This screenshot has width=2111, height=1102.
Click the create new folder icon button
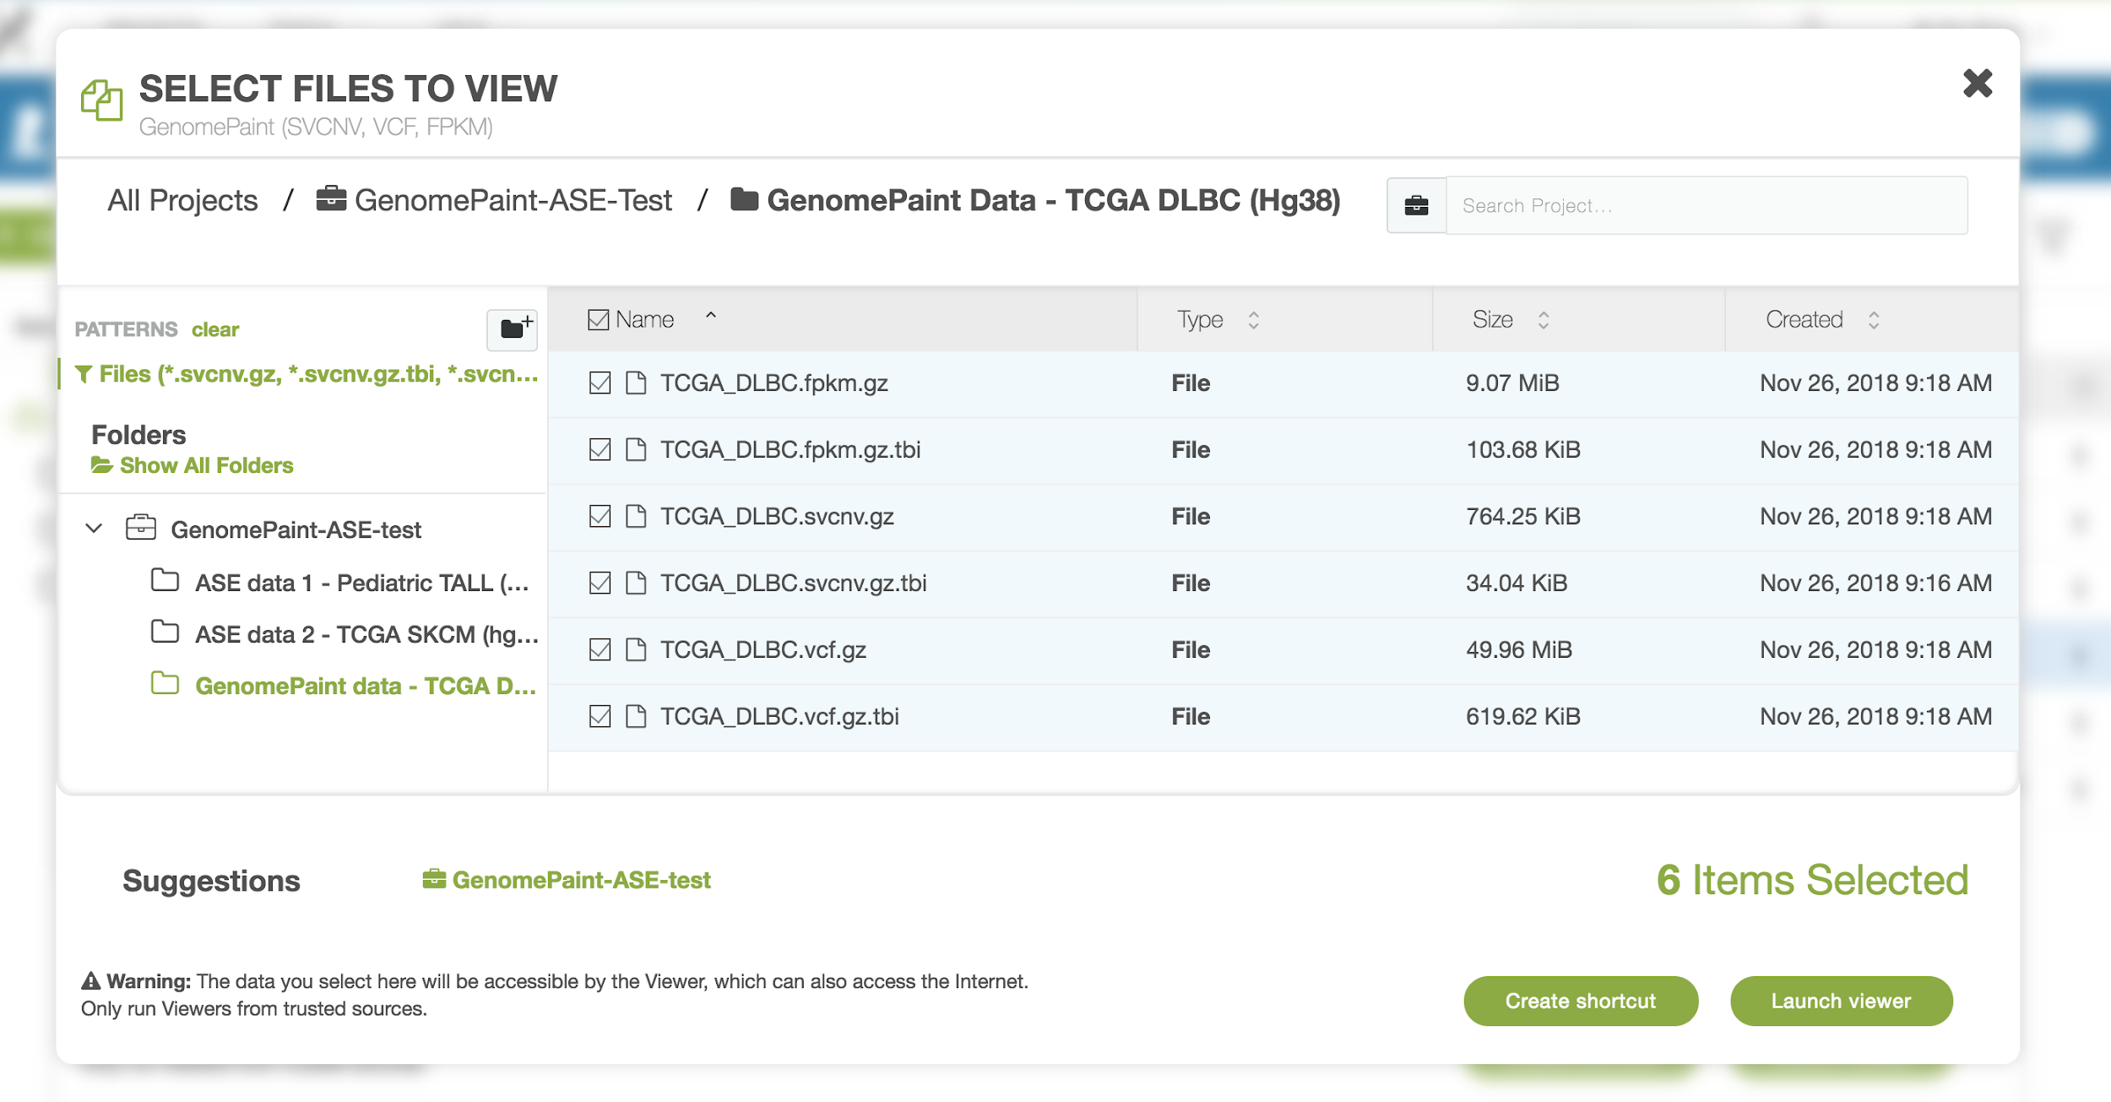(x=513, y=328)
